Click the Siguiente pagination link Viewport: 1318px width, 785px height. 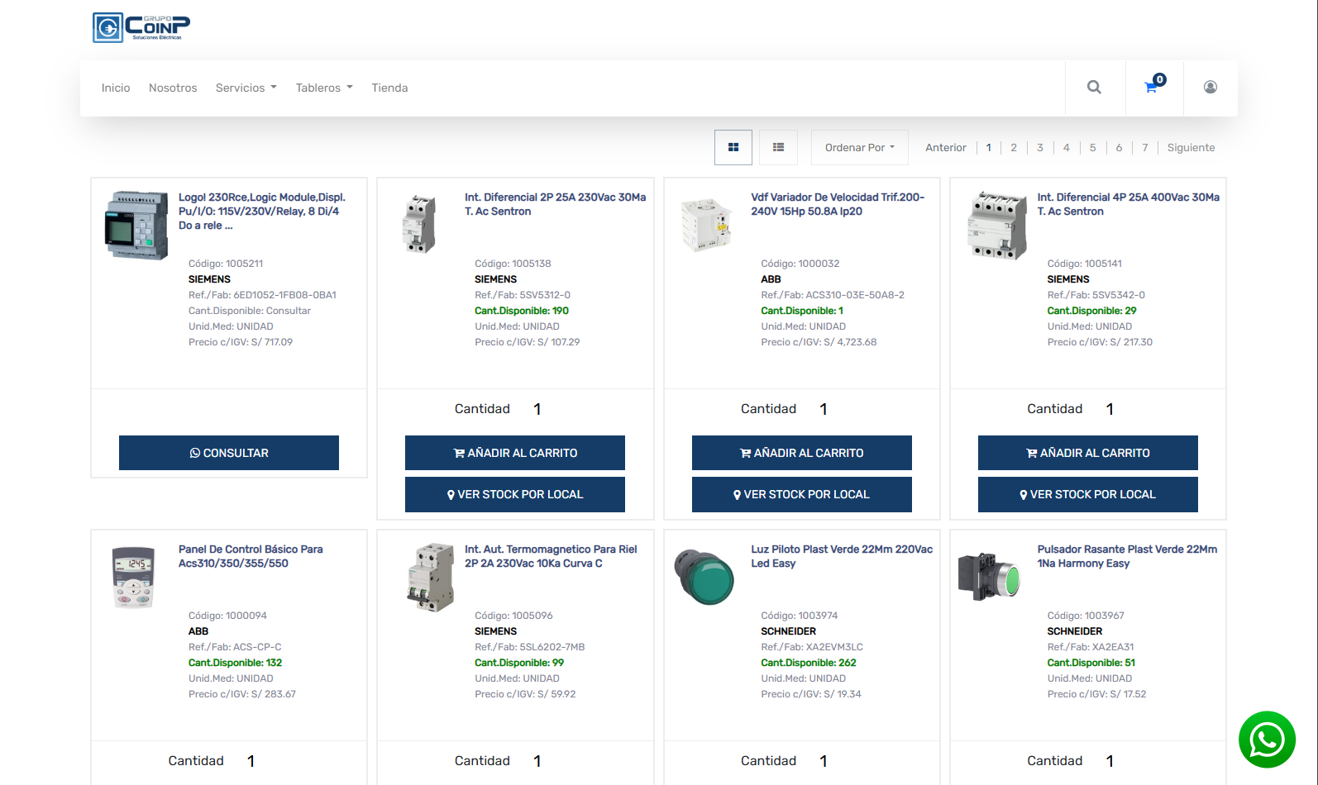1190,148
